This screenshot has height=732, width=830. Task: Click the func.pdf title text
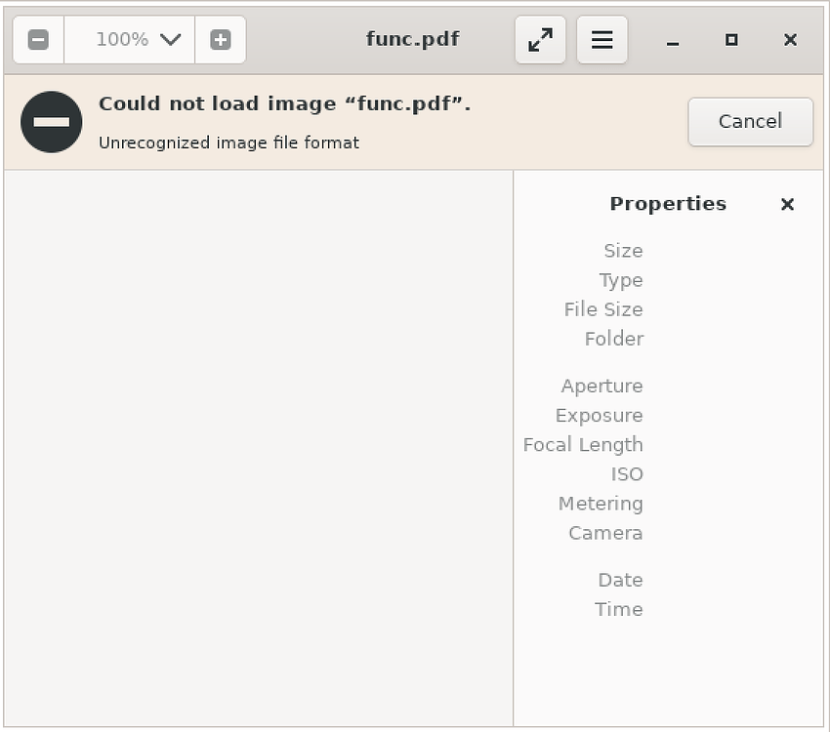coord(412,39)
